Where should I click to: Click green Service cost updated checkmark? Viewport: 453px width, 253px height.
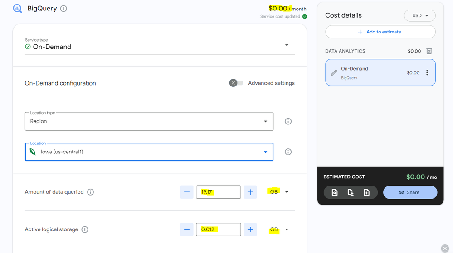click(x=305, y=16)
